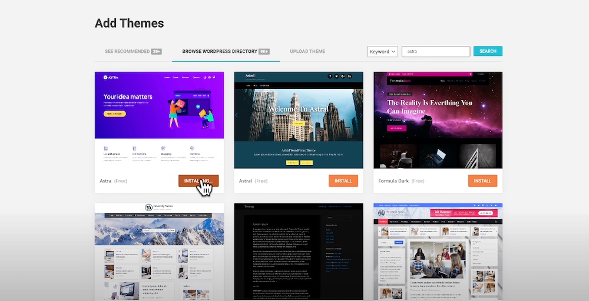The width and height of the screenshot is (589, 301).
Task: Click the blue Search button
Action: 488,51
